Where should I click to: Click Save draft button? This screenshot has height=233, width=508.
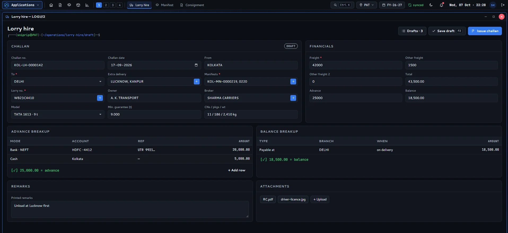(447, 31)
